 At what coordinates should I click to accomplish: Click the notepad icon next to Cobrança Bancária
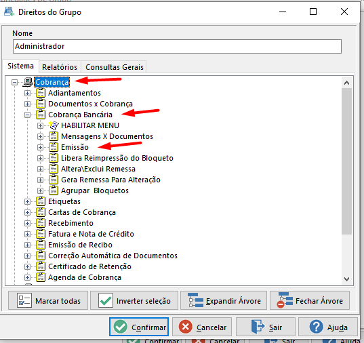click(41, 115)
